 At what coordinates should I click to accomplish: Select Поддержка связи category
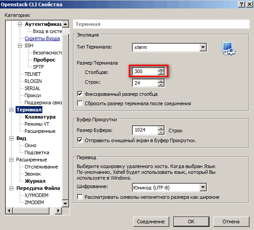click(43, 103)
